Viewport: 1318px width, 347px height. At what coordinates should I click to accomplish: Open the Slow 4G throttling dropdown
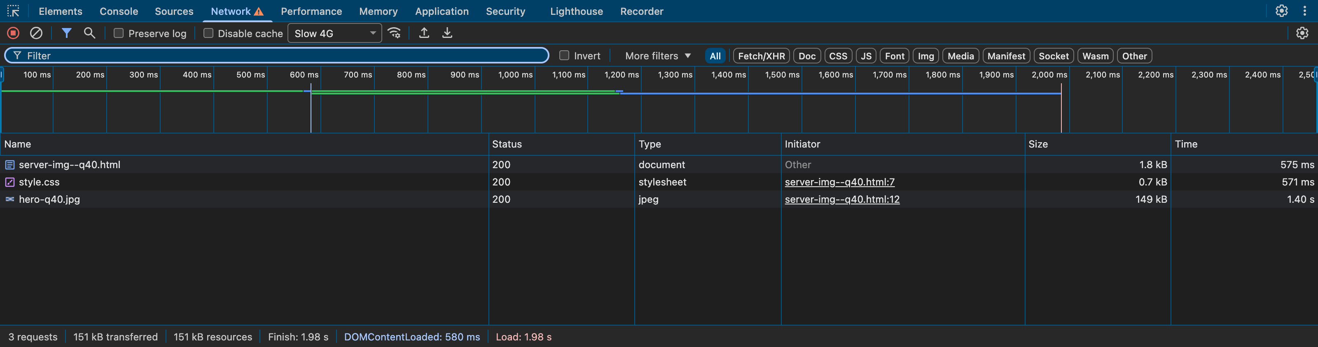click(334, 33)
